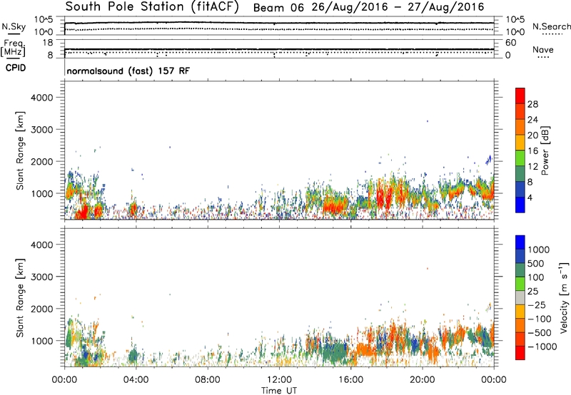Click the '4' power colorbar tick label
Screen dimensions: 571x395
[x=530, y=197]
